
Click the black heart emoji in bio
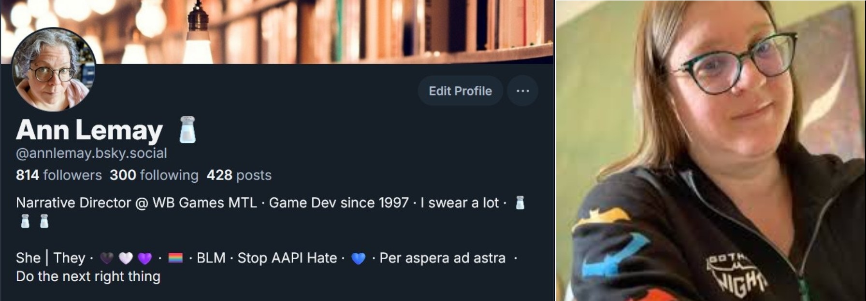coord(107,259)
